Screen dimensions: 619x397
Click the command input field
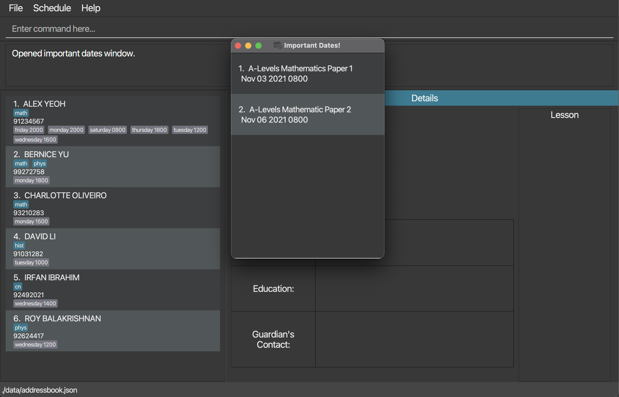coord(309,29)
